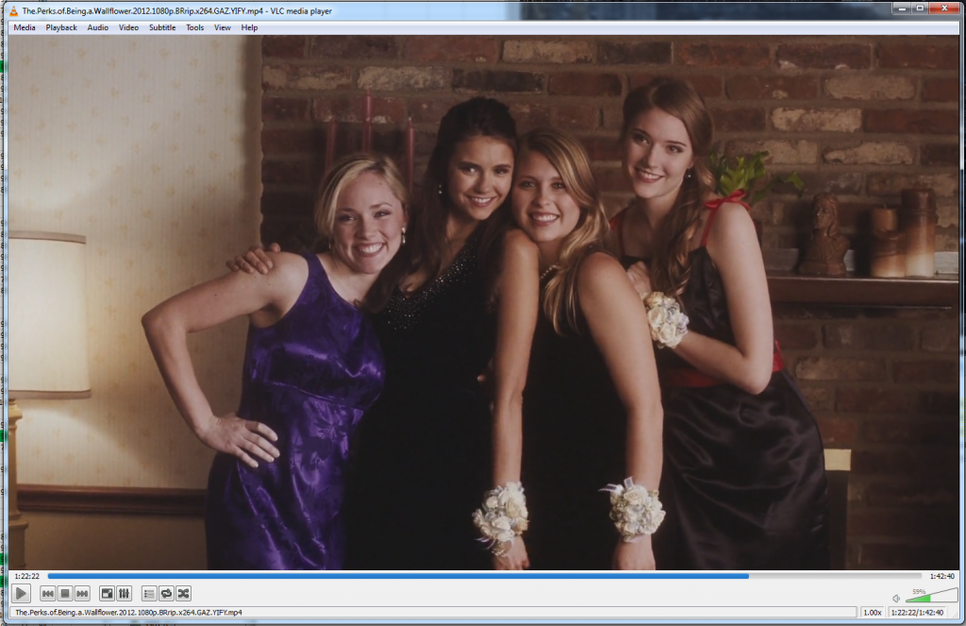Open the View menu
Viewport: 966px width, 626px height.
(x=223, y=27)
